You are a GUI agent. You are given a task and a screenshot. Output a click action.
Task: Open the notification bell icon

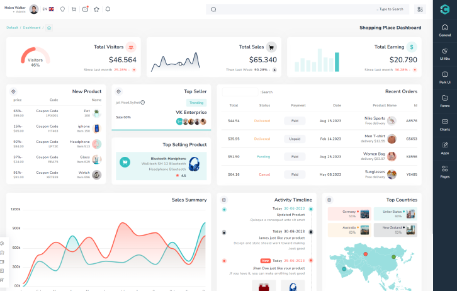click(x=108, y=9)
